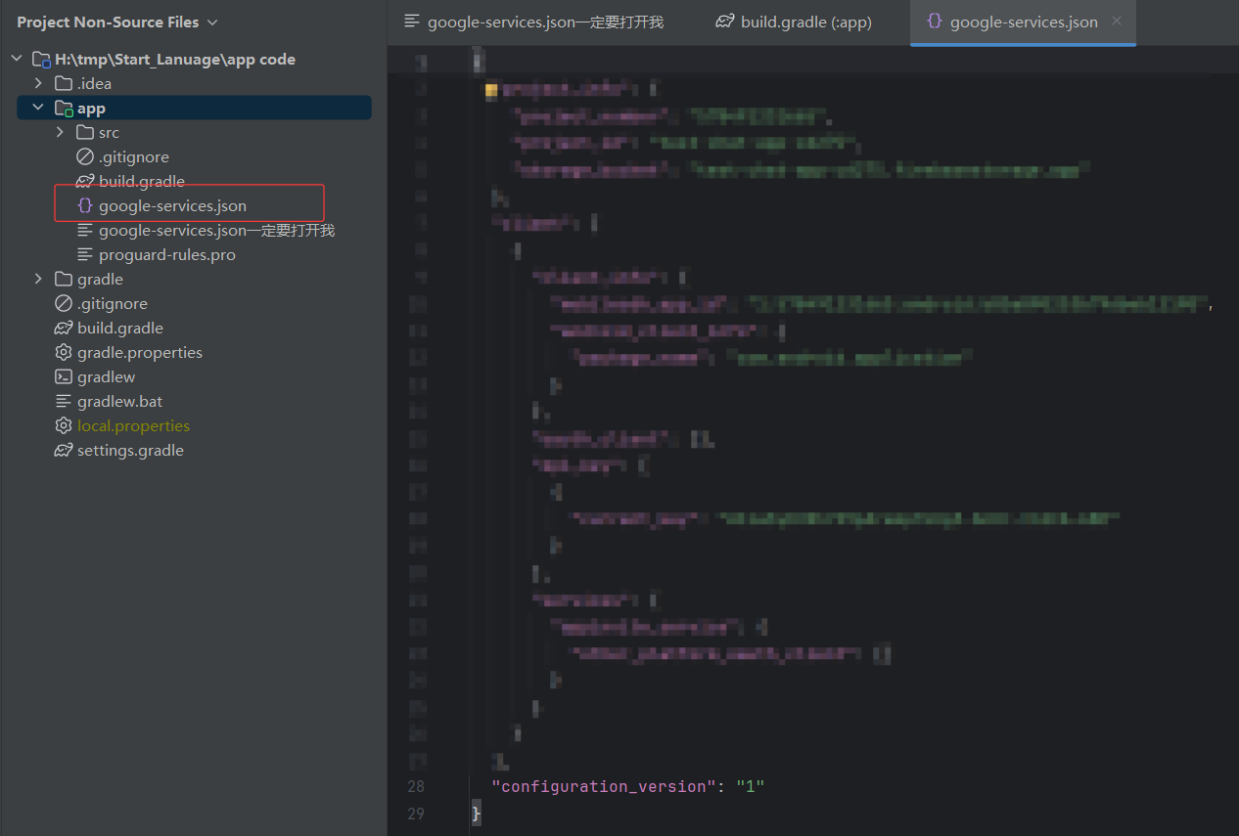Select the src folder row
Image resolution: width=1239 pixels, height=836 pixels.
pos(194,132)
